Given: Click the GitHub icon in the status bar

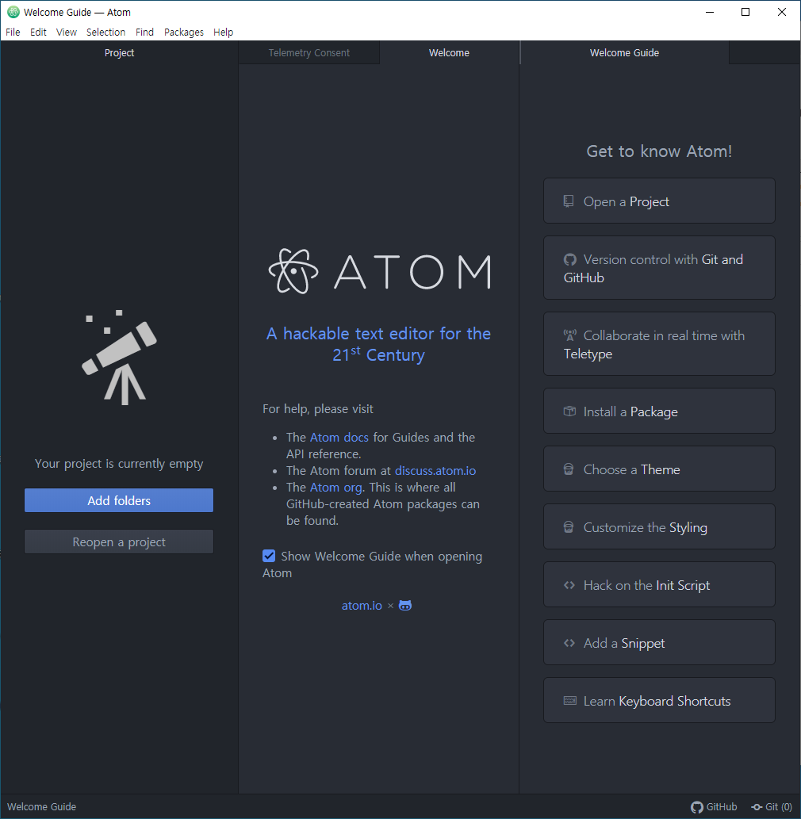Looking at the screenshot, I should pyautogui.click(x=697, y=807).
